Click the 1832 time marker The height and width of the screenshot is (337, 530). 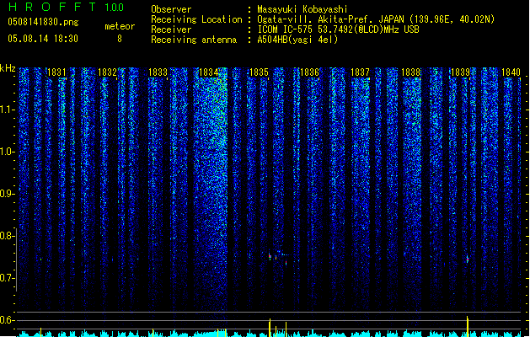click(x=107, y=72)
